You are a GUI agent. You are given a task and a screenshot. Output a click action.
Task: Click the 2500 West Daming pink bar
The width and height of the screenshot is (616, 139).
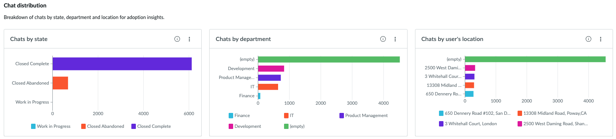470,68
